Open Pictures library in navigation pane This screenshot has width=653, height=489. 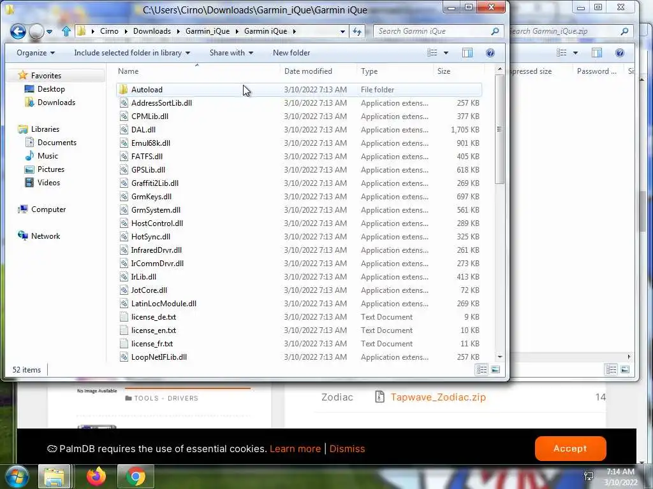pos(51,169)
